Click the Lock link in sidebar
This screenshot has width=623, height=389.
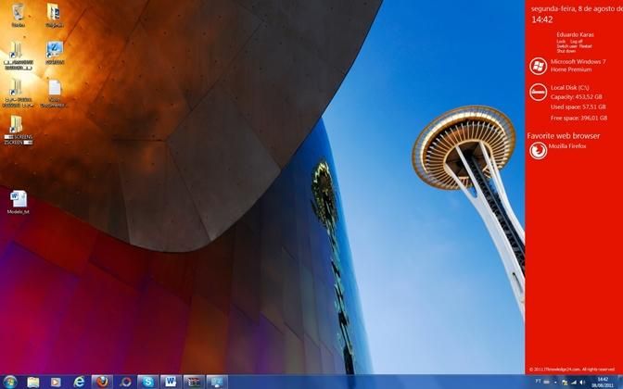pos(561,41)
